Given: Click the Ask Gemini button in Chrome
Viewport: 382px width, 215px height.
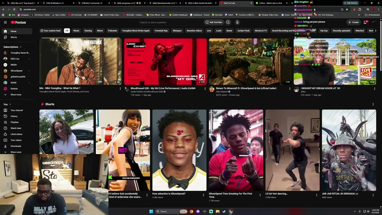Looking at the screenshot, I should (x=351, y=3).
